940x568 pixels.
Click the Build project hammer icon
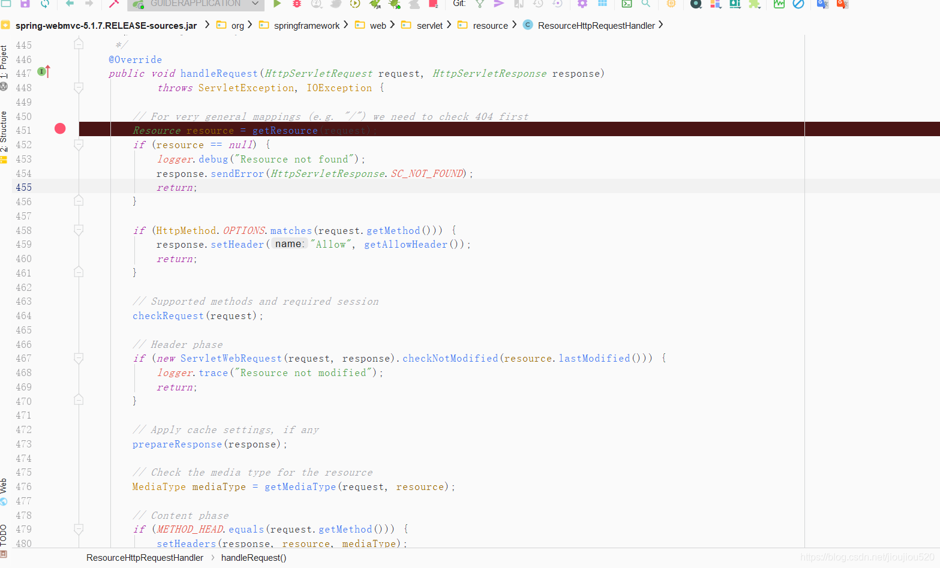point(114,4)
